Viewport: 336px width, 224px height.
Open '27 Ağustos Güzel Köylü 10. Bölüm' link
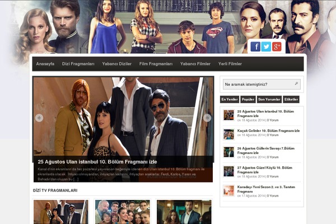coord(265,170)
